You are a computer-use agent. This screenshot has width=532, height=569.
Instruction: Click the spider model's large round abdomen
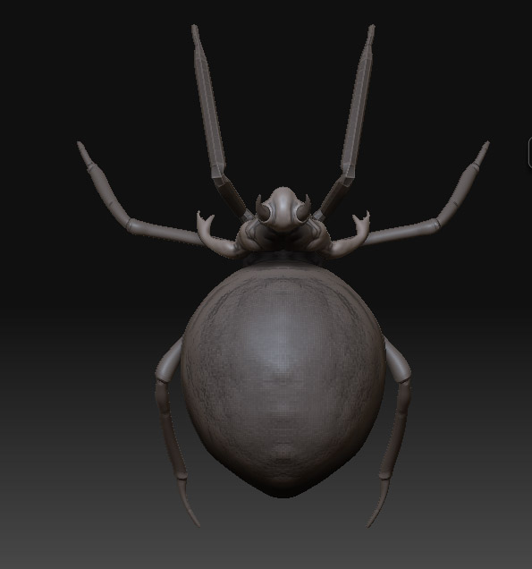283,378
